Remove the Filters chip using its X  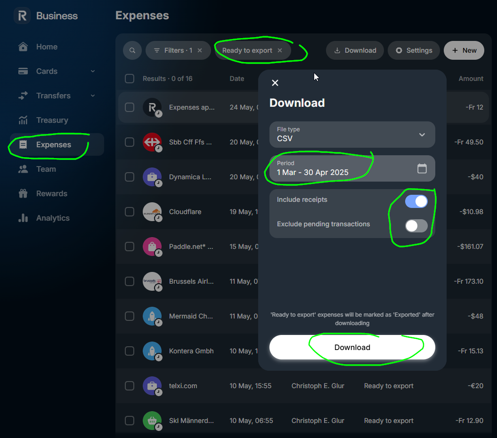coord(200,50)
